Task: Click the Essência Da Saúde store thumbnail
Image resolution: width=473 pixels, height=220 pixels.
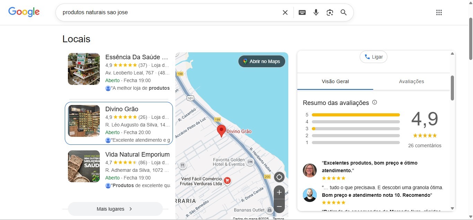Action: click(84, 69)
